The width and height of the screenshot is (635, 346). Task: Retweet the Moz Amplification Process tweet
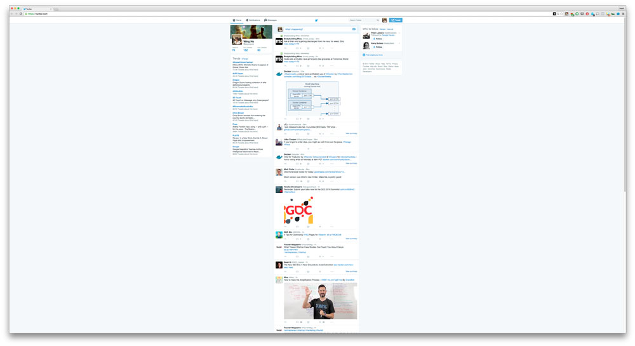(x=297, y=322)
